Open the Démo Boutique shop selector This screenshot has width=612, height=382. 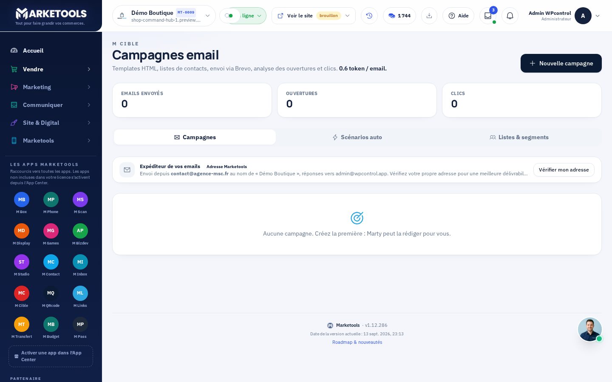[164, 16]
